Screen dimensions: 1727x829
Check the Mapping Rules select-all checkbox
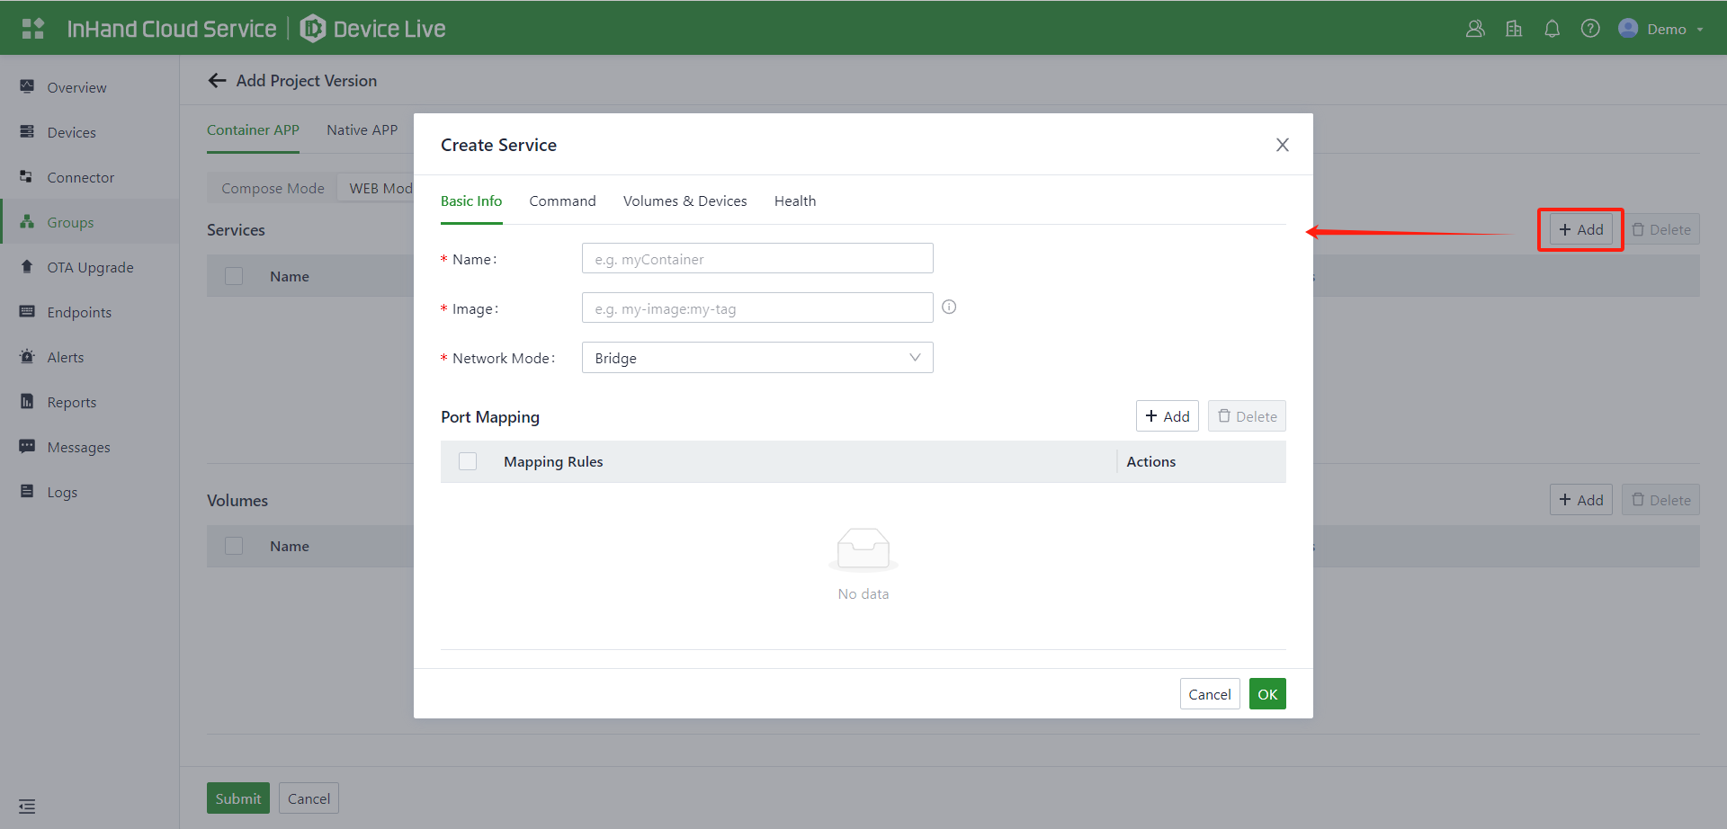click(468, 461)
